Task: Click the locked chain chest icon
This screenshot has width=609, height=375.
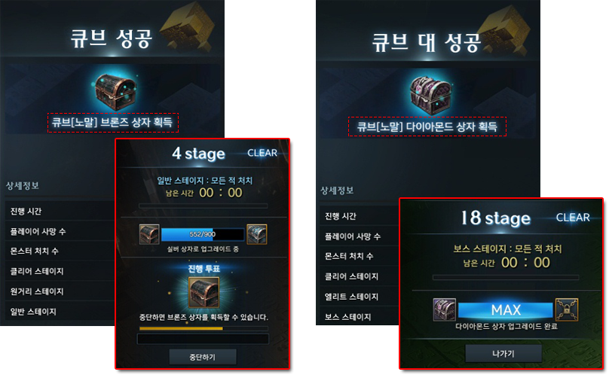Action: (x=567, y=309)
